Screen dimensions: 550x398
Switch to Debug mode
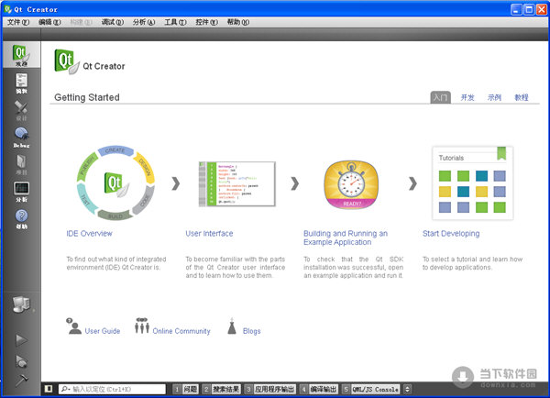click(x=21, y=138)
